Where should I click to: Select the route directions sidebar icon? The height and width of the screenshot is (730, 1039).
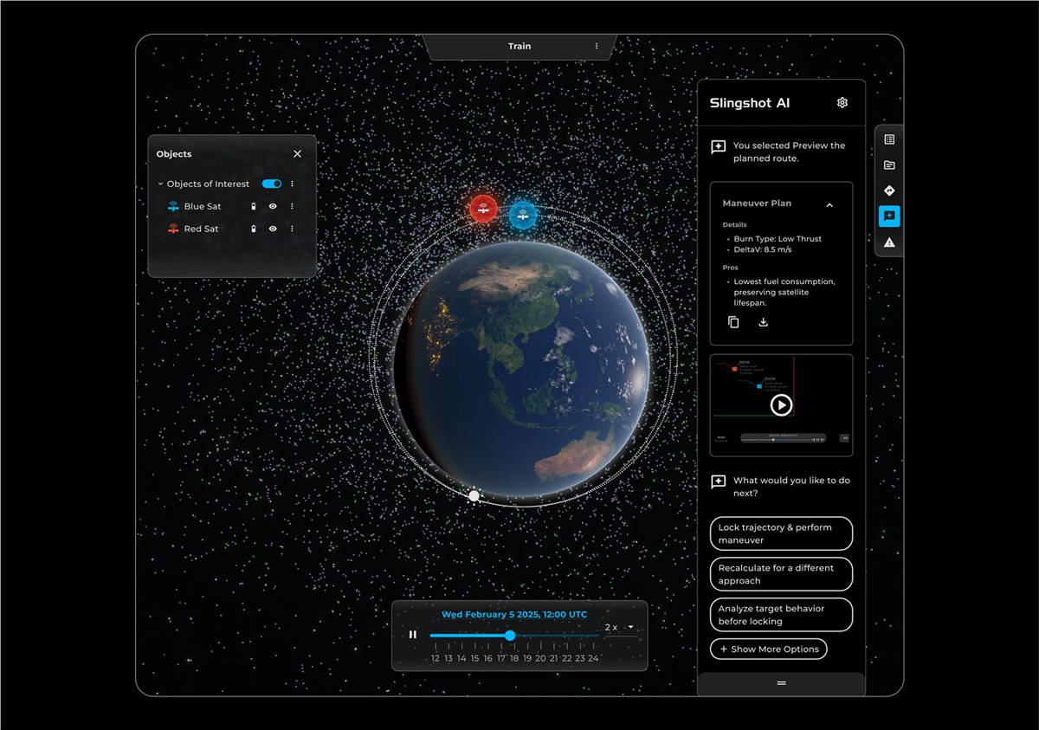889,191
